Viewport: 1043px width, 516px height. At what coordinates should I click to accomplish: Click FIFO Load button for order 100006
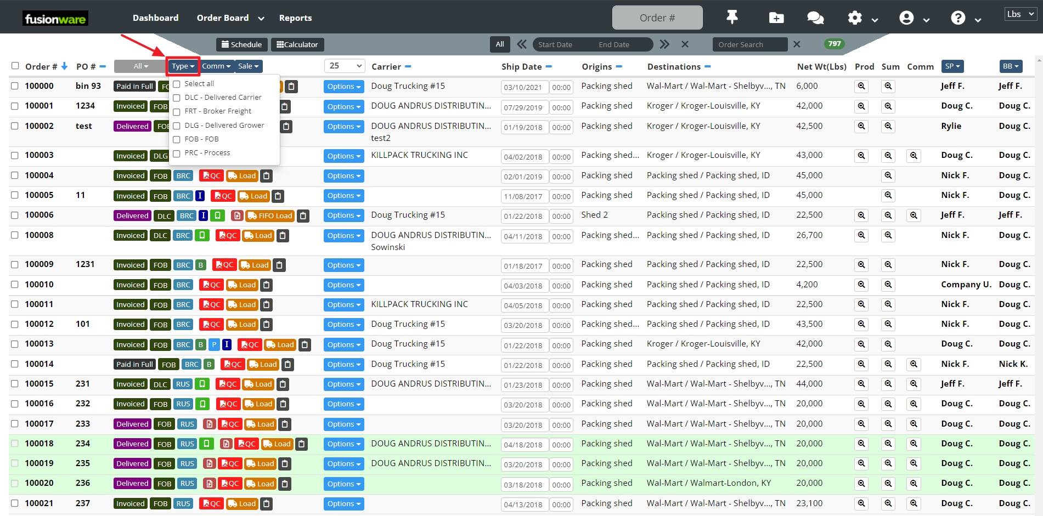coord(270,216)
